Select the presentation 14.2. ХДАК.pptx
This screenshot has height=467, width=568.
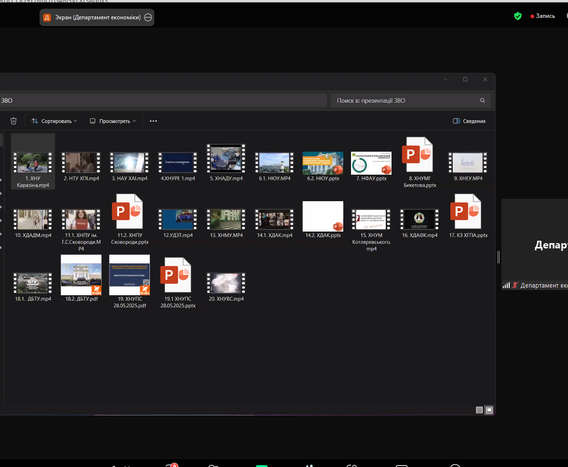(323, 220)
